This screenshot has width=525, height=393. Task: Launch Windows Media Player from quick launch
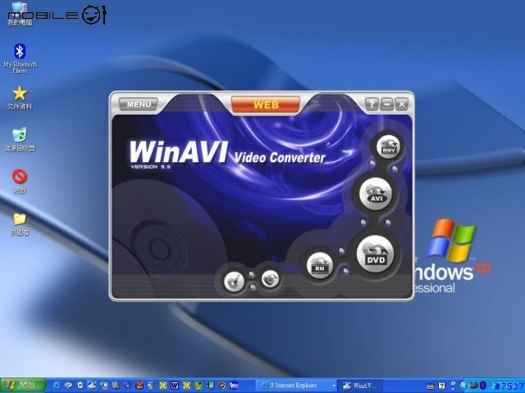(x=80, y=386)
